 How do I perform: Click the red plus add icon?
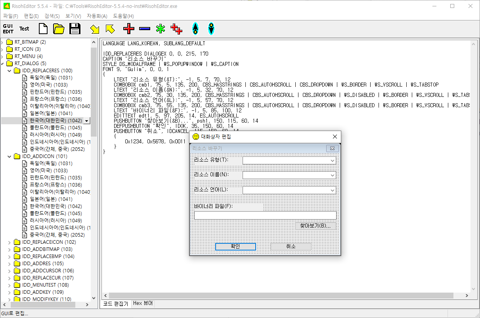pyautogui.click(x=129, y=29)
